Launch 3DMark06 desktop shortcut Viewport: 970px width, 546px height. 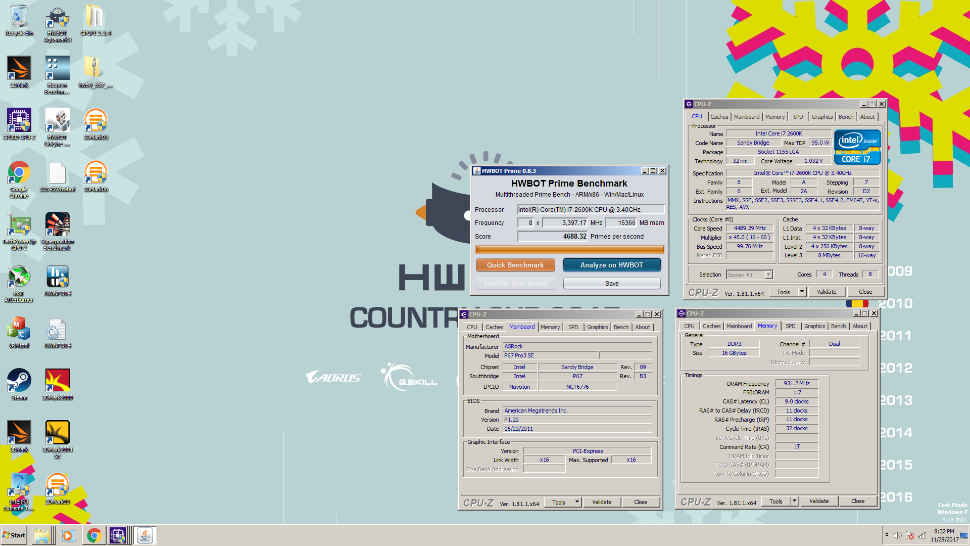(95, 176)
